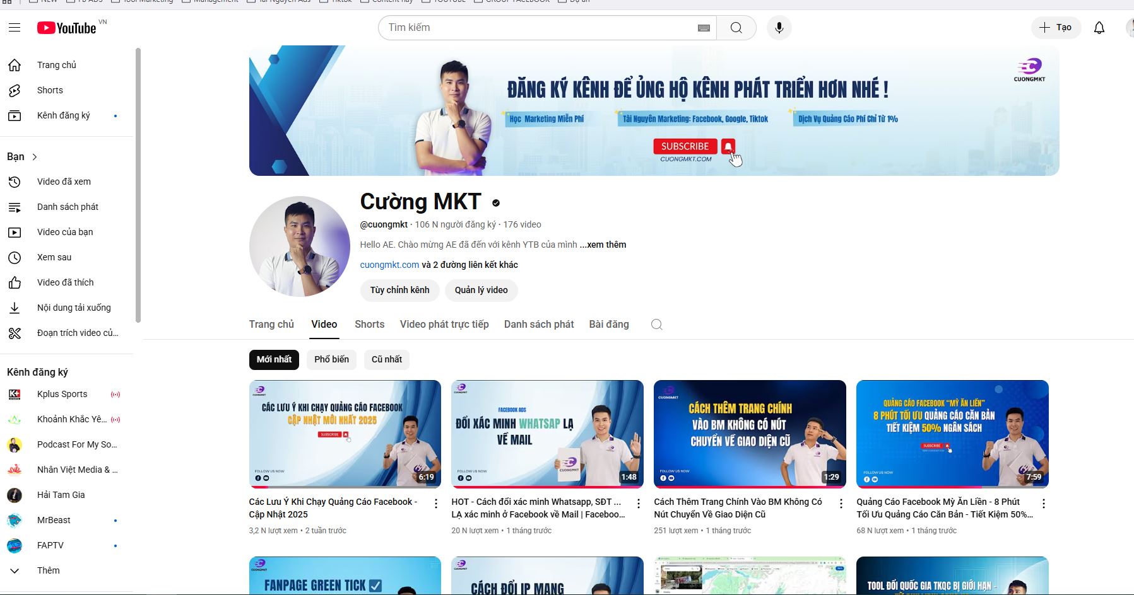Click the magnifier search button

(736, 28)
